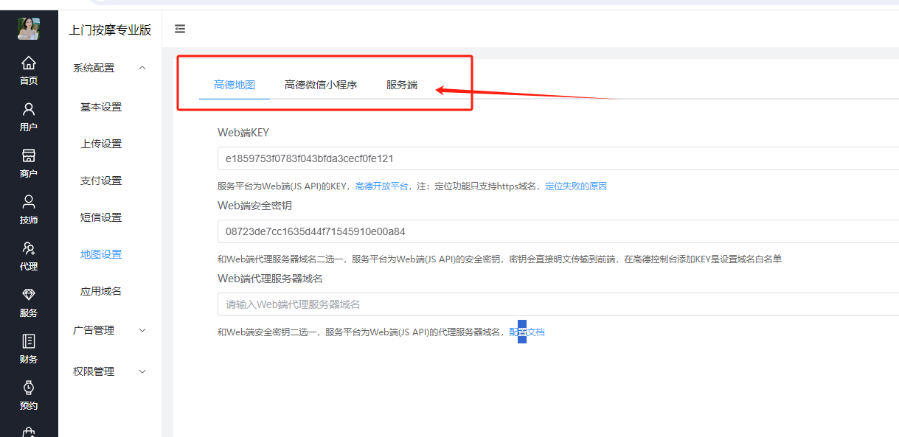Open the 定位失败的原因 link
The width and height of the screenshot is (899, 437).
pos(576,186)
